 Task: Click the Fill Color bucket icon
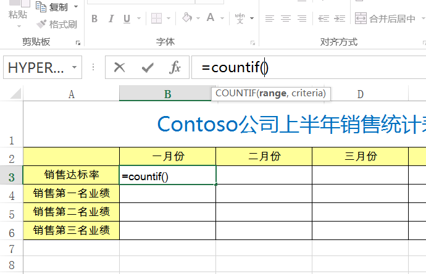click(x=187, y=18)
